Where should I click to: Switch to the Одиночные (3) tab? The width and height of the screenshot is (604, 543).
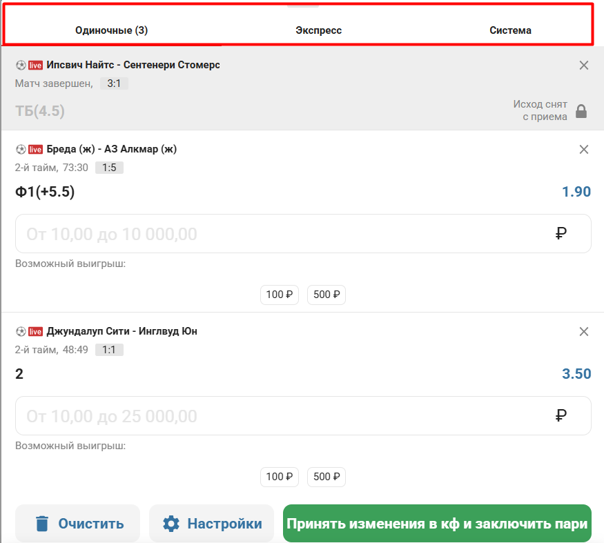click(111, 30)
